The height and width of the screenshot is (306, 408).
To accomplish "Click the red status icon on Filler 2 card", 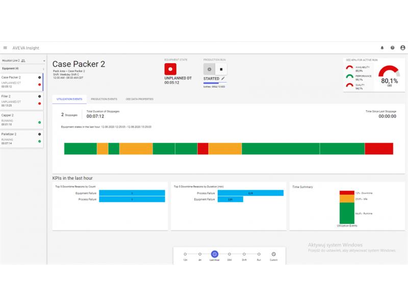I will coord(40,104).
